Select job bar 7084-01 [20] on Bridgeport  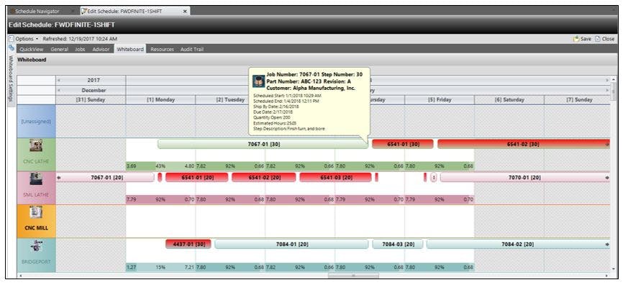pos(291,244)
